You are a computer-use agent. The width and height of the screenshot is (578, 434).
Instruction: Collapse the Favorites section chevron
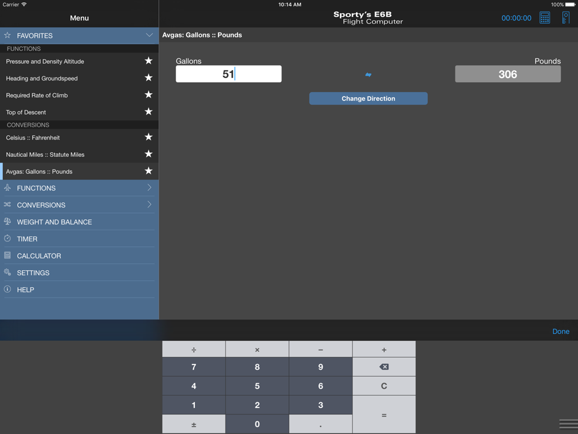point(149,35)
